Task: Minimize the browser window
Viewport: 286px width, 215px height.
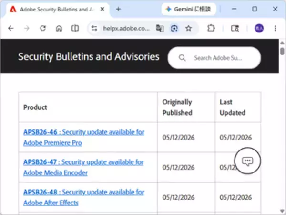Action: click(234, 9)
